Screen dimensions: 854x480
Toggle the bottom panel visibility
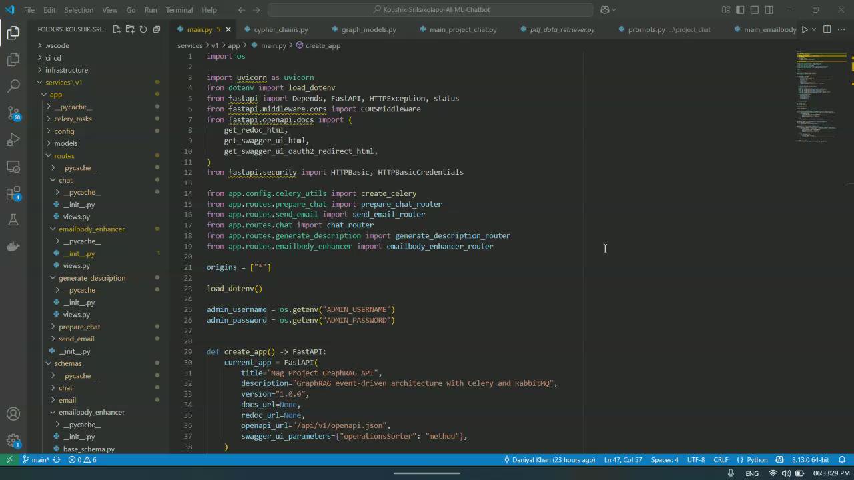click(x=755, y=10)
